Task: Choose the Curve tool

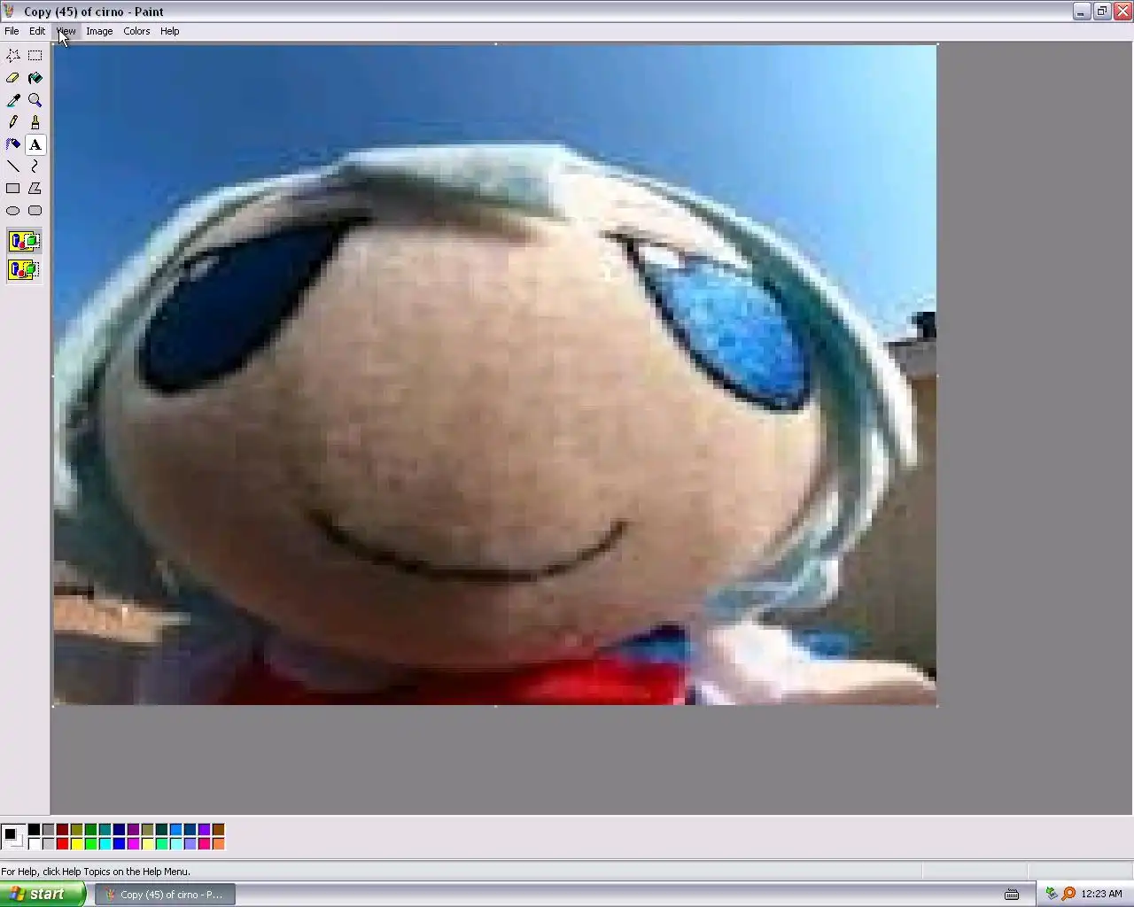Action: pos(35,167)
